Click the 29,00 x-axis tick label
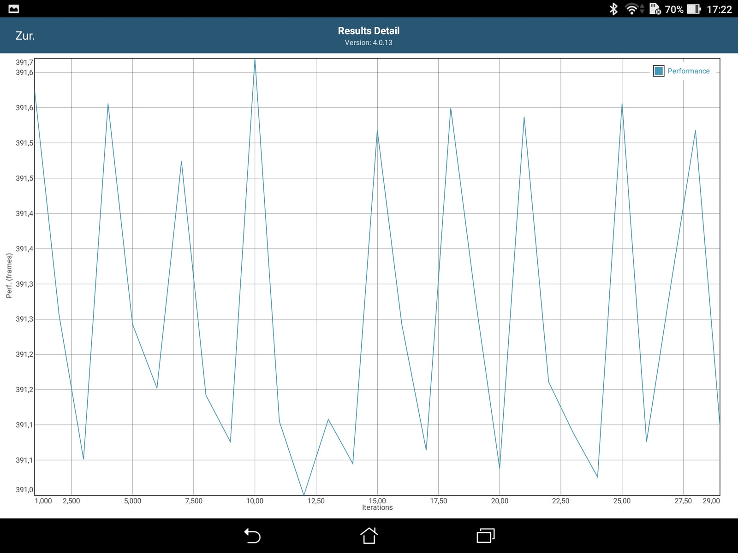Viewport: 738px width, 553px height. [711, 501]
